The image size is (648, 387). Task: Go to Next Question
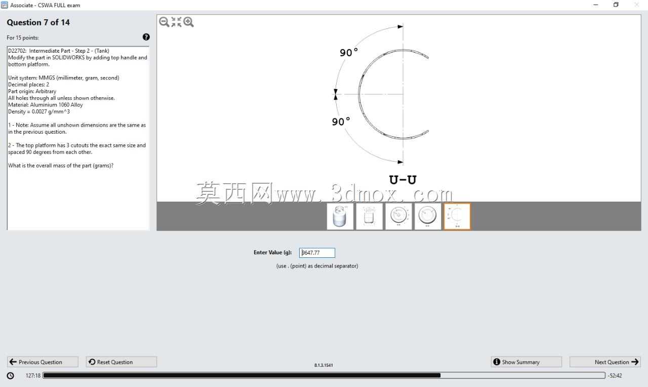(605, 362)
